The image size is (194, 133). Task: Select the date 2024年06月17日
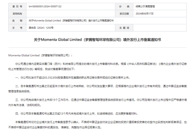pyautogui.click(x=145, y=14)
